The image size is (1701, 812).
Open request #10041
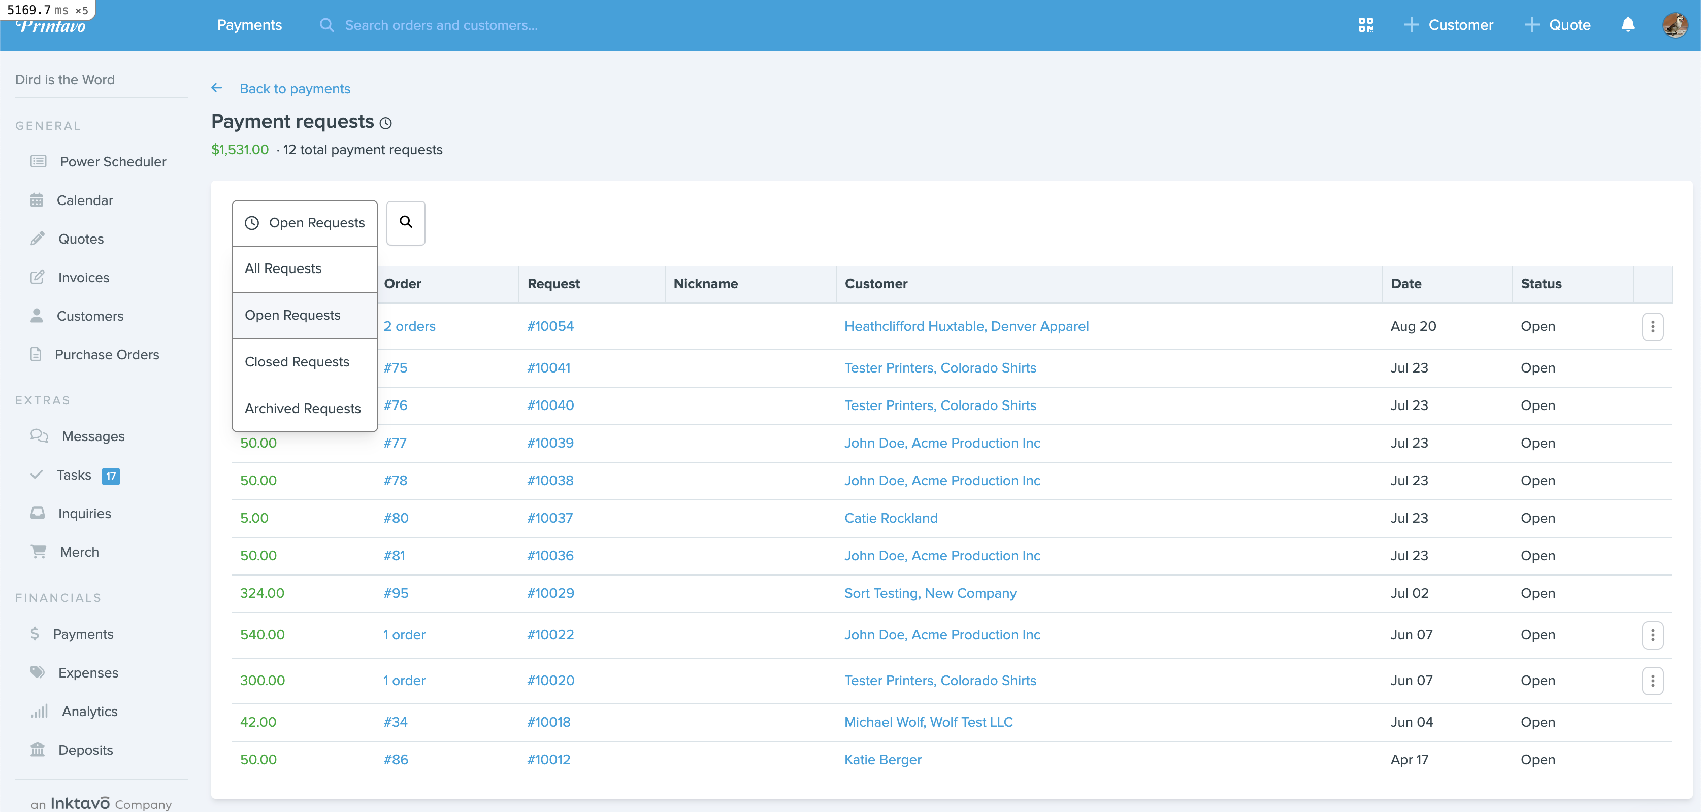tap(548, 368)
